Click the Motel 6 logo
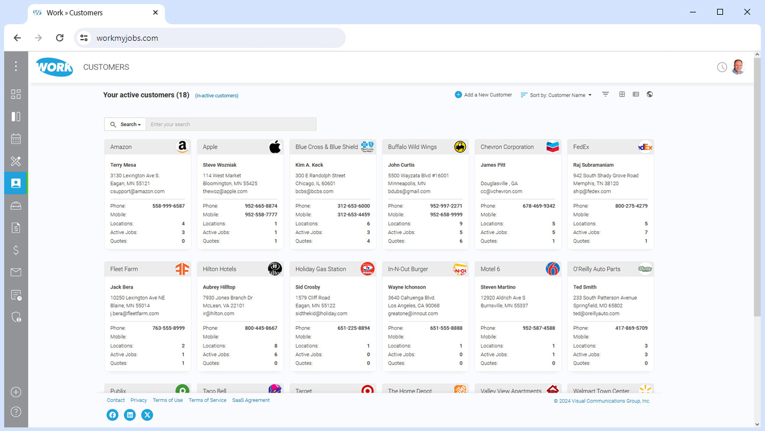This screenshot has height=431, width=765. (x=552, y=269)
